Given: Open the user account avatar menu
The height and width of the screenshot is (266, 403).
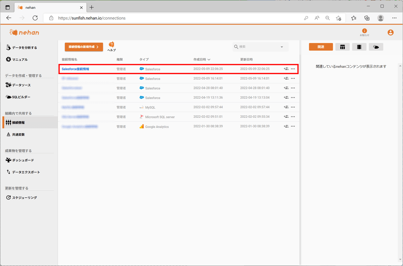Looking at the screenshot, I should coord(390,33).
